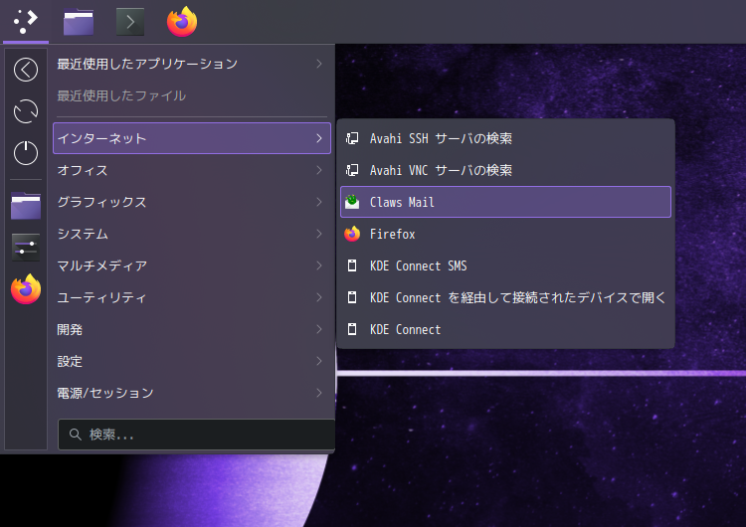Screen dimensions: 746x527
Task: Launch Avahi VNC サーバの検索
Action: (x=505, y=170)
